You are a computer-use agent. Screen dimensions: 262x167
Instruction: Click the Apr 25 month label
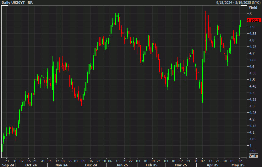coord(212,165)
